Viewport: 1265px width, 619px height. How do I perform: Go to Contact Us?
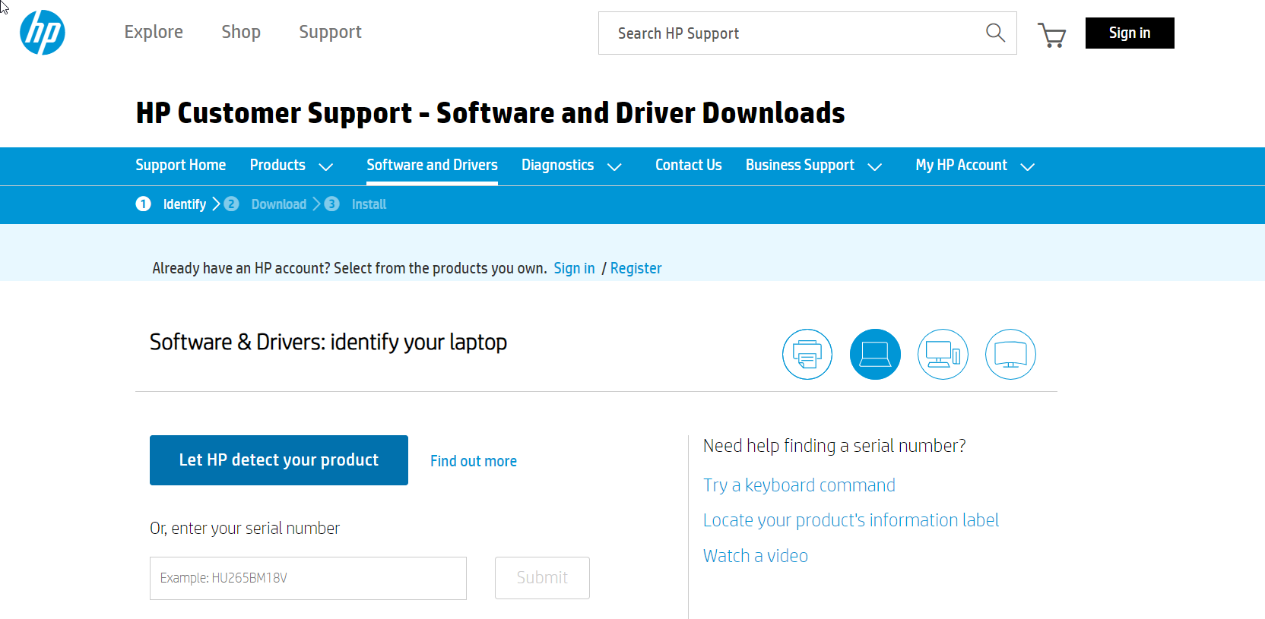(689, 165)
